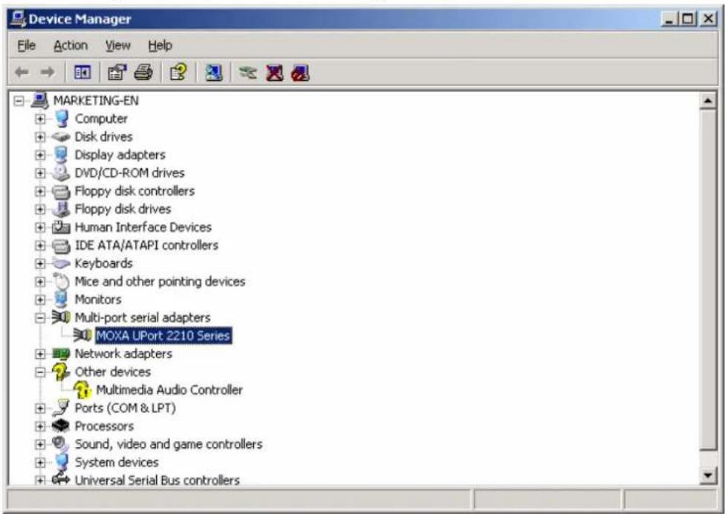Click the Update driver toolbar icon
The height and width of the screenshot is (514, 725).
point(248,73)
